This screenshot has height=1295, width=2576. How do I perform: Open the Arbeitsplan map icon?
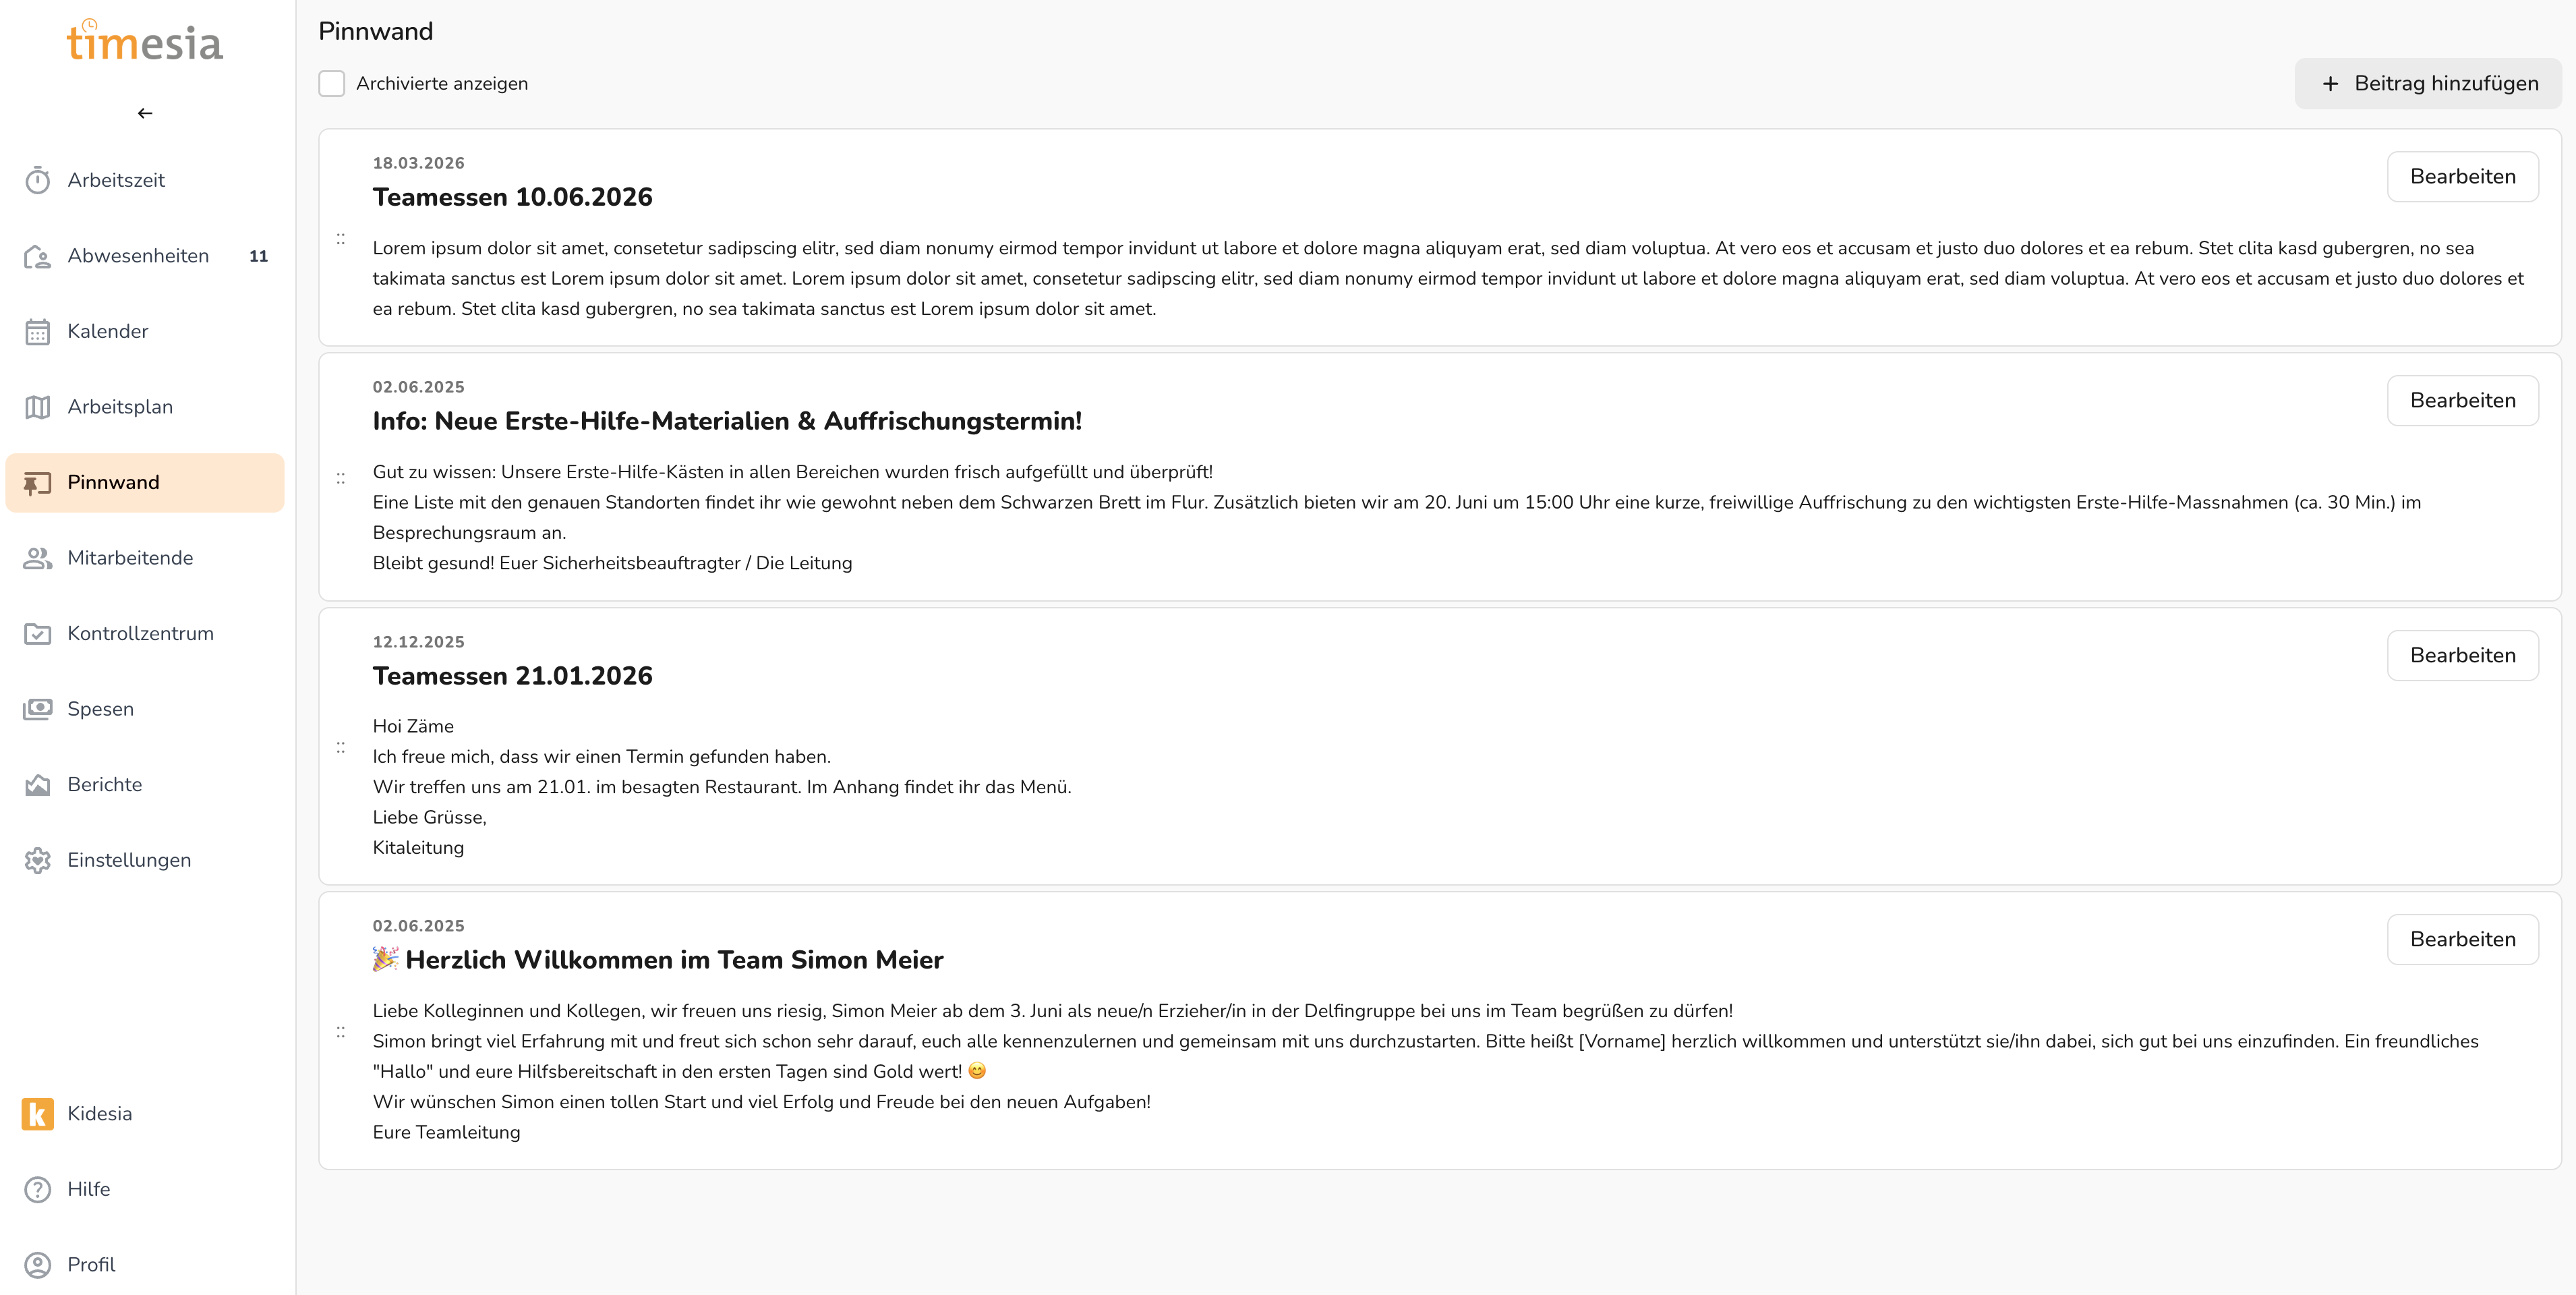[38, 407]
